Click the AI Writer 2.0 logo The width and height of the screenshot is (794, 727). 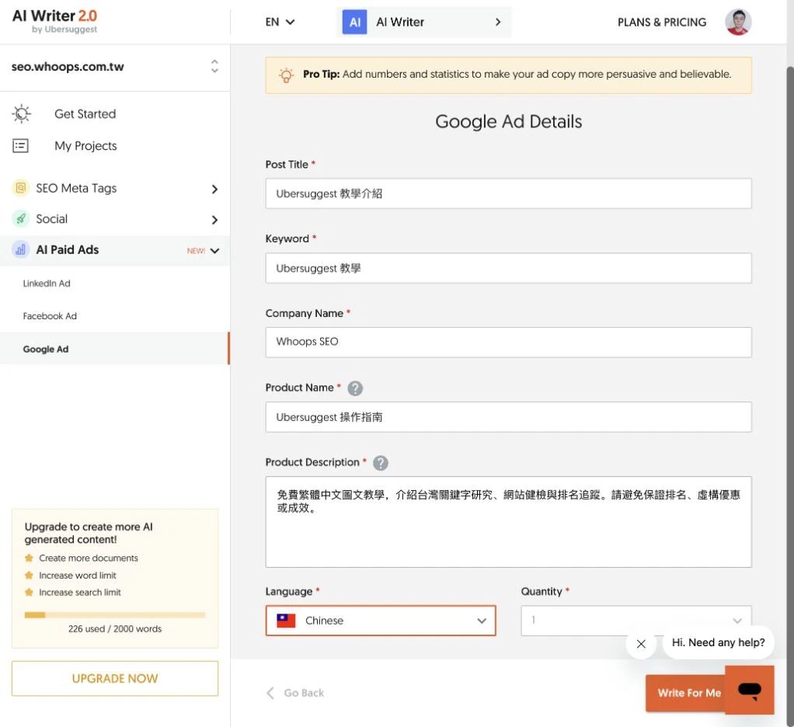pos(54,21)
